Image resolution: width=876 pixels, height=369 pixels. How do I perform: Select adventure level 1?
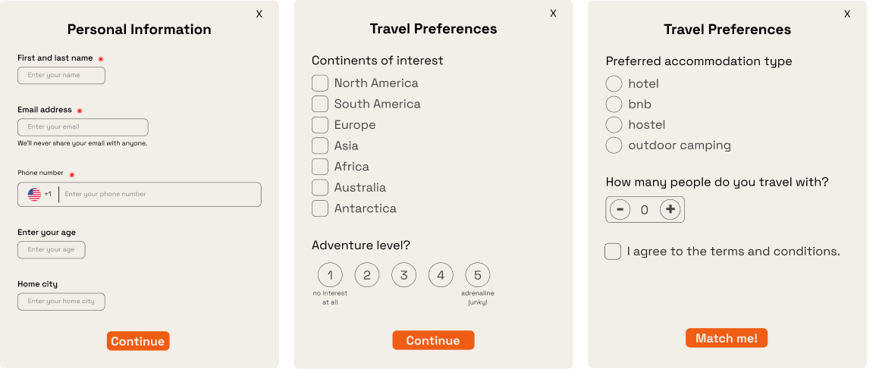[330, 275]
